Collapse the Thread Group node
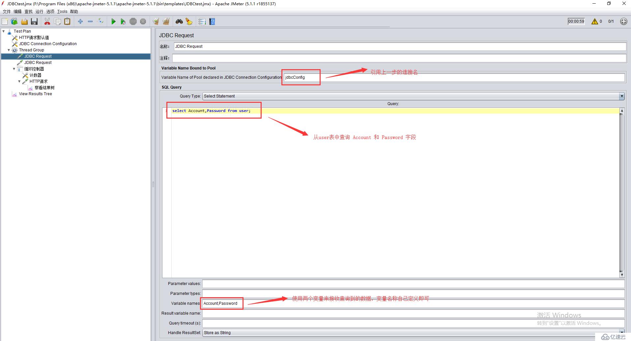This screenshot has width=631, height=341. (9, 50)
